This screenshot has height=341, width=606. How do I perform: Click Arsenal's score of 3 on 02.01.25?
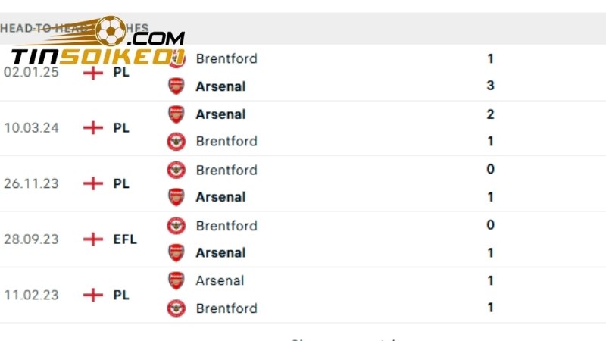[x=491, y=86]
